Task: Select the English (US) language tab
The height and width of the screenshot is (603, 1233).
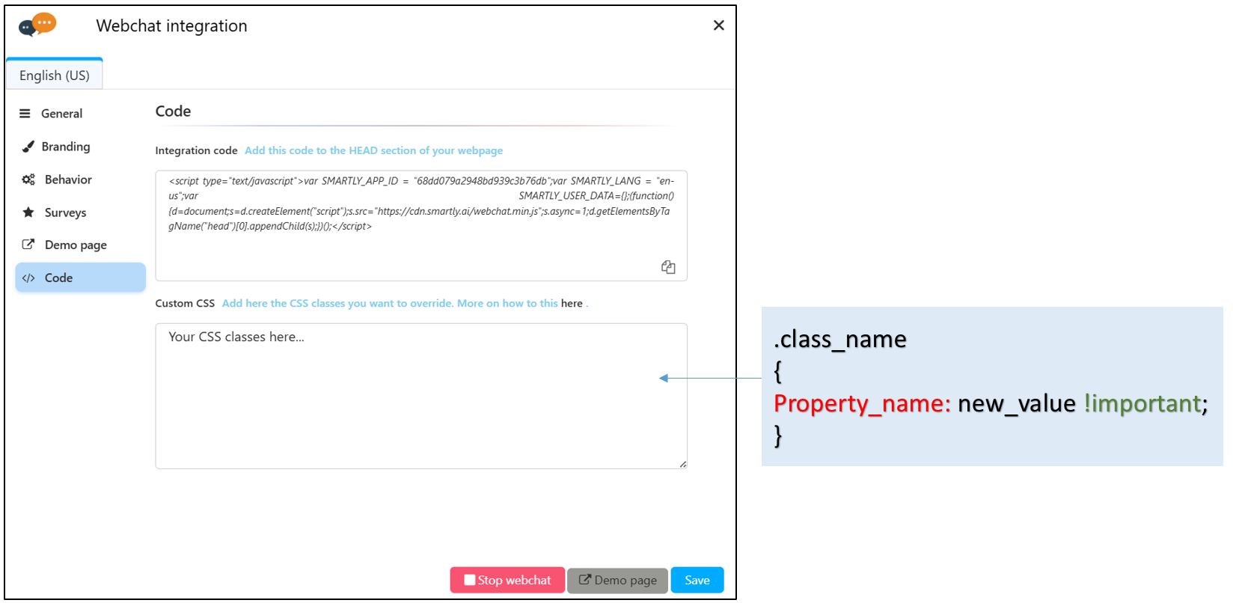Action: point(55,75)
